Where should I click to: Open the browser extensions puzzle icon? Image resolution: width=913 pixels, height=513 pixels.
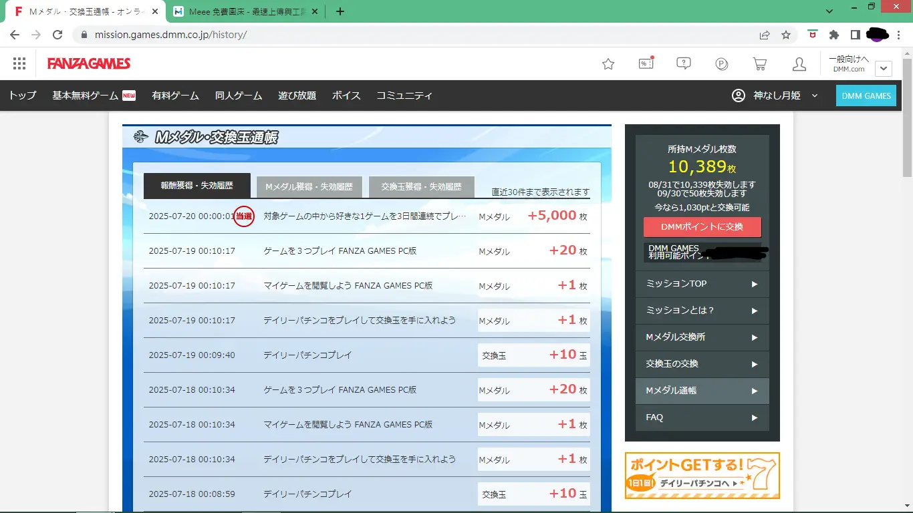pyautogui.click(x=833, y=35)
